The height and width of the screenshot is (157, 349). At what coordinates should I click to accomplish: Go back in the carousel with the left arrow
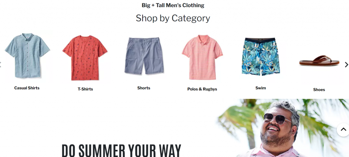1,65
